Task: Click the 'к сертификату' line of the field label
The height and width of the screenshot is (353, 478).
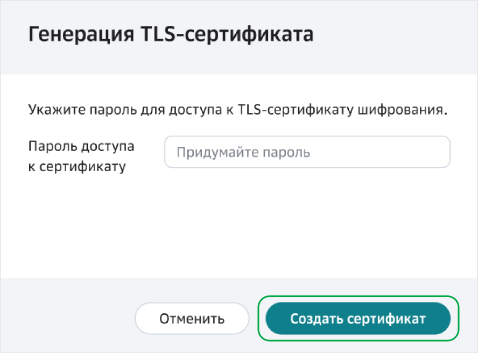Action: (76, 166)
